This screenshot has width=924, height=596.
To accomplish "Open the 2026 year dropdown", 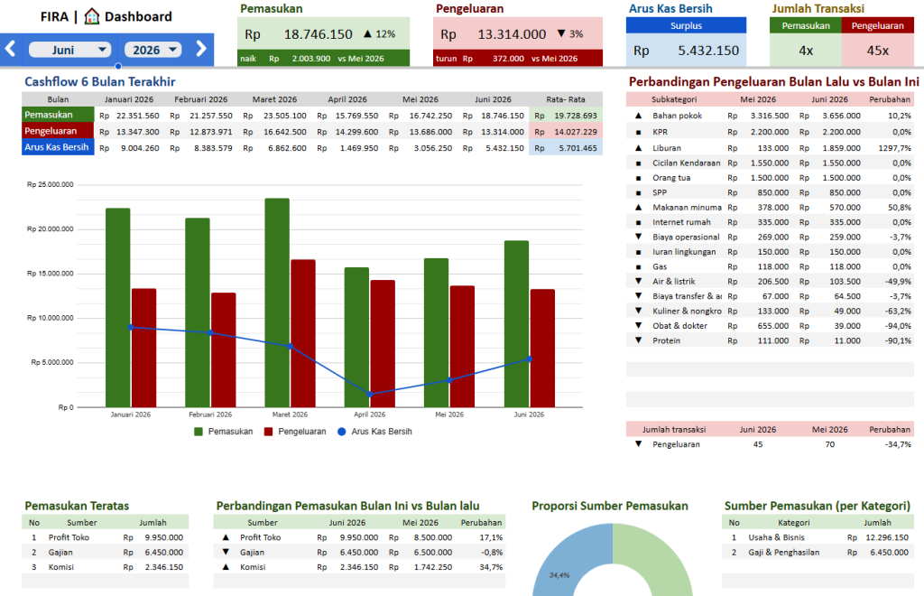I will (152, 50).
